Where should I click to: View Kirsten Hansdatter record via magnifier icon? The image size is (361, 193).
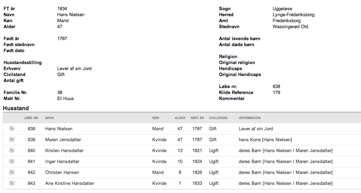coord(12,150)
